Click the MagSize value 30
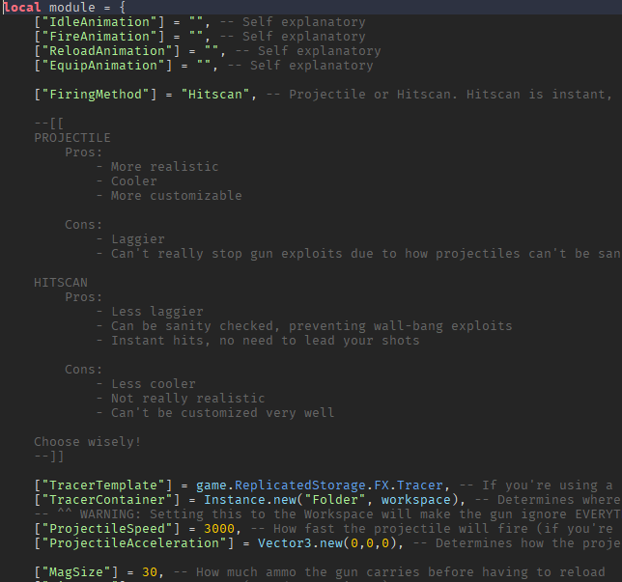Viewport: 622px width, 582px height. (150, 572)
